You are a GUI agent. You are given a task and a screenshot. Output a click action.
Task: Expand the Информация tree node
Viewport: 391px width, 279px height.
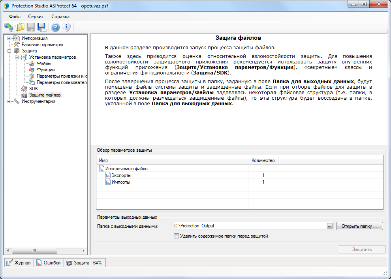(x=9, y=38)
